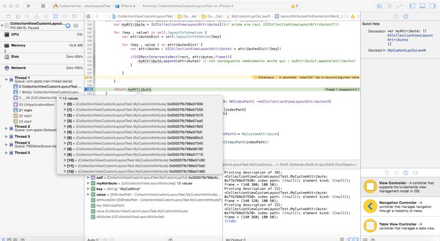The width and height of the screenshot is (440, 241).
Task: Open the Issue navigator warning tab
Action: click(36, 17)
